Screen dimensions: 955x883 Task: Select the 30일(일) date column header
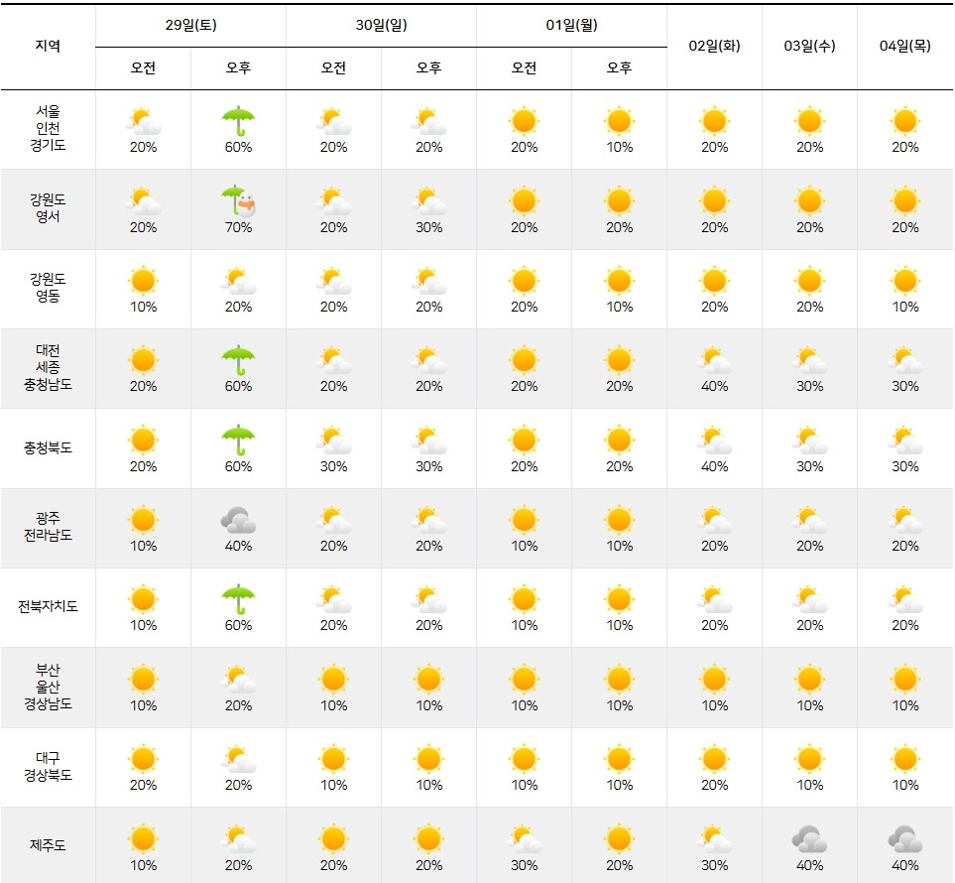[x=381, y=26]
